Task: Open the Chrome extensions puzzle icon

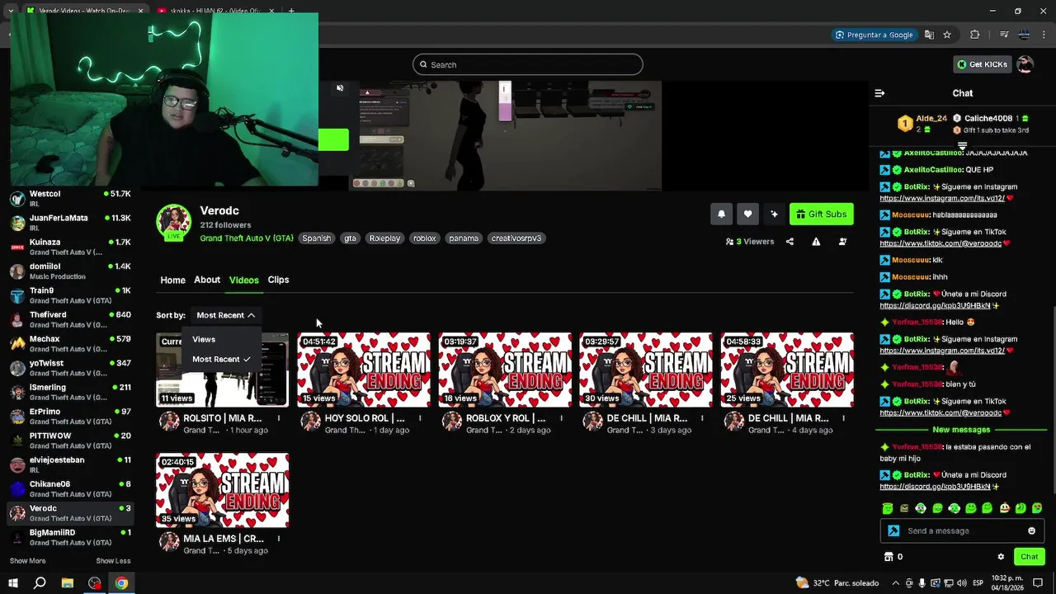Action: [x=974, y=35]
